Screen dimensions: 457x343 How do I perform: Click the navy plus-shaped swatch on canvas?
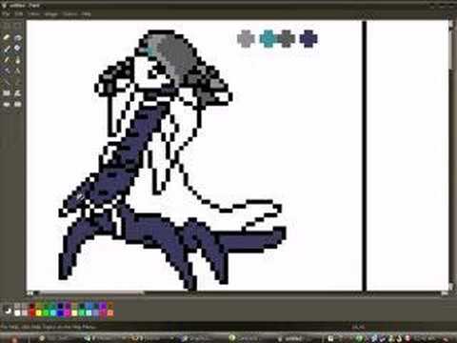click(x=308, y=39)
